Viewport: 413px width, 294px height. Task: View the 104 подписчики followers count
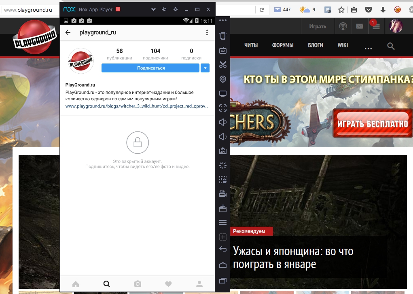point(155,54)
